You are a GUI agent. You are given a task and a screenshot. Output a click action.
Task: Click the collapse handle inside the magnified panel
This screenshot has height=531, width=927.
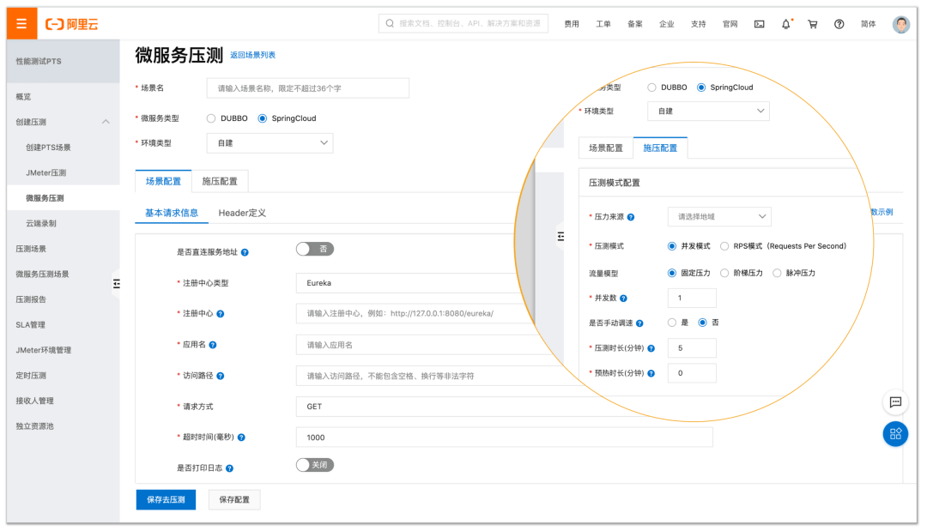[x=560, y=236]
